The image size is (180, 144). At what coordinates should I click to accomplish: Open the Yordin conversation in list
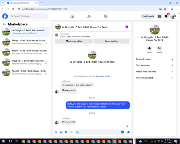25,52
